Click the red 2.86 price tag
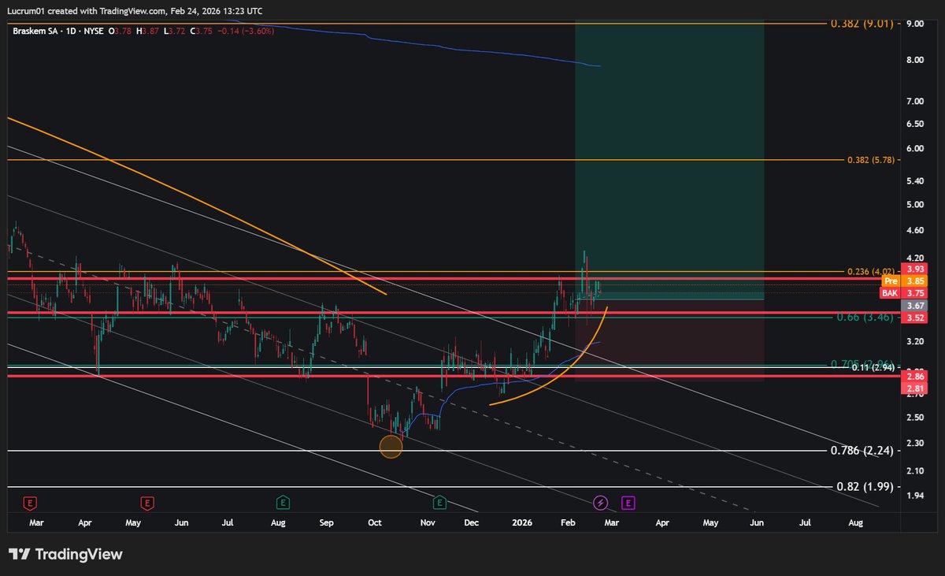Viewport: 945px width, 576px height. click(916, 377)
